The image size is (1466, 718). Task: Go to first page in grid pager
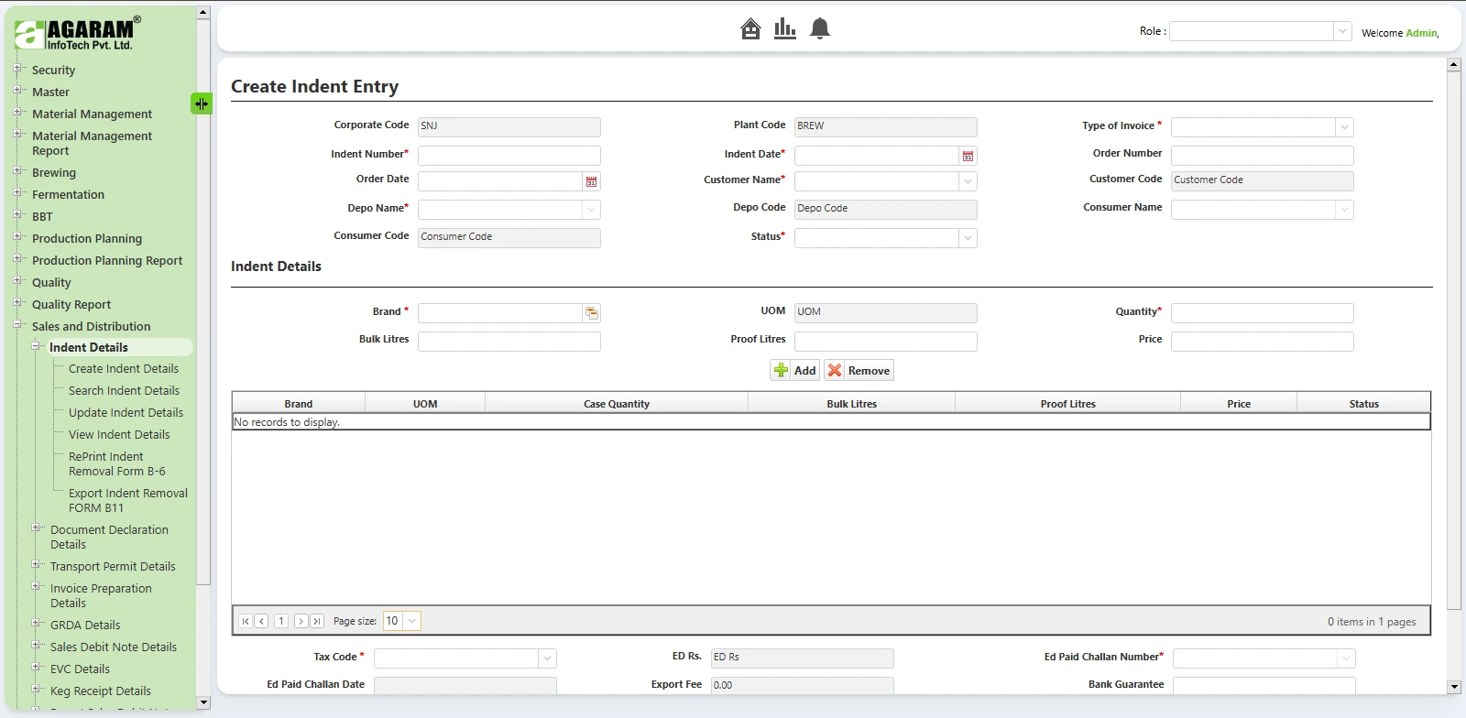coord(245,621)
